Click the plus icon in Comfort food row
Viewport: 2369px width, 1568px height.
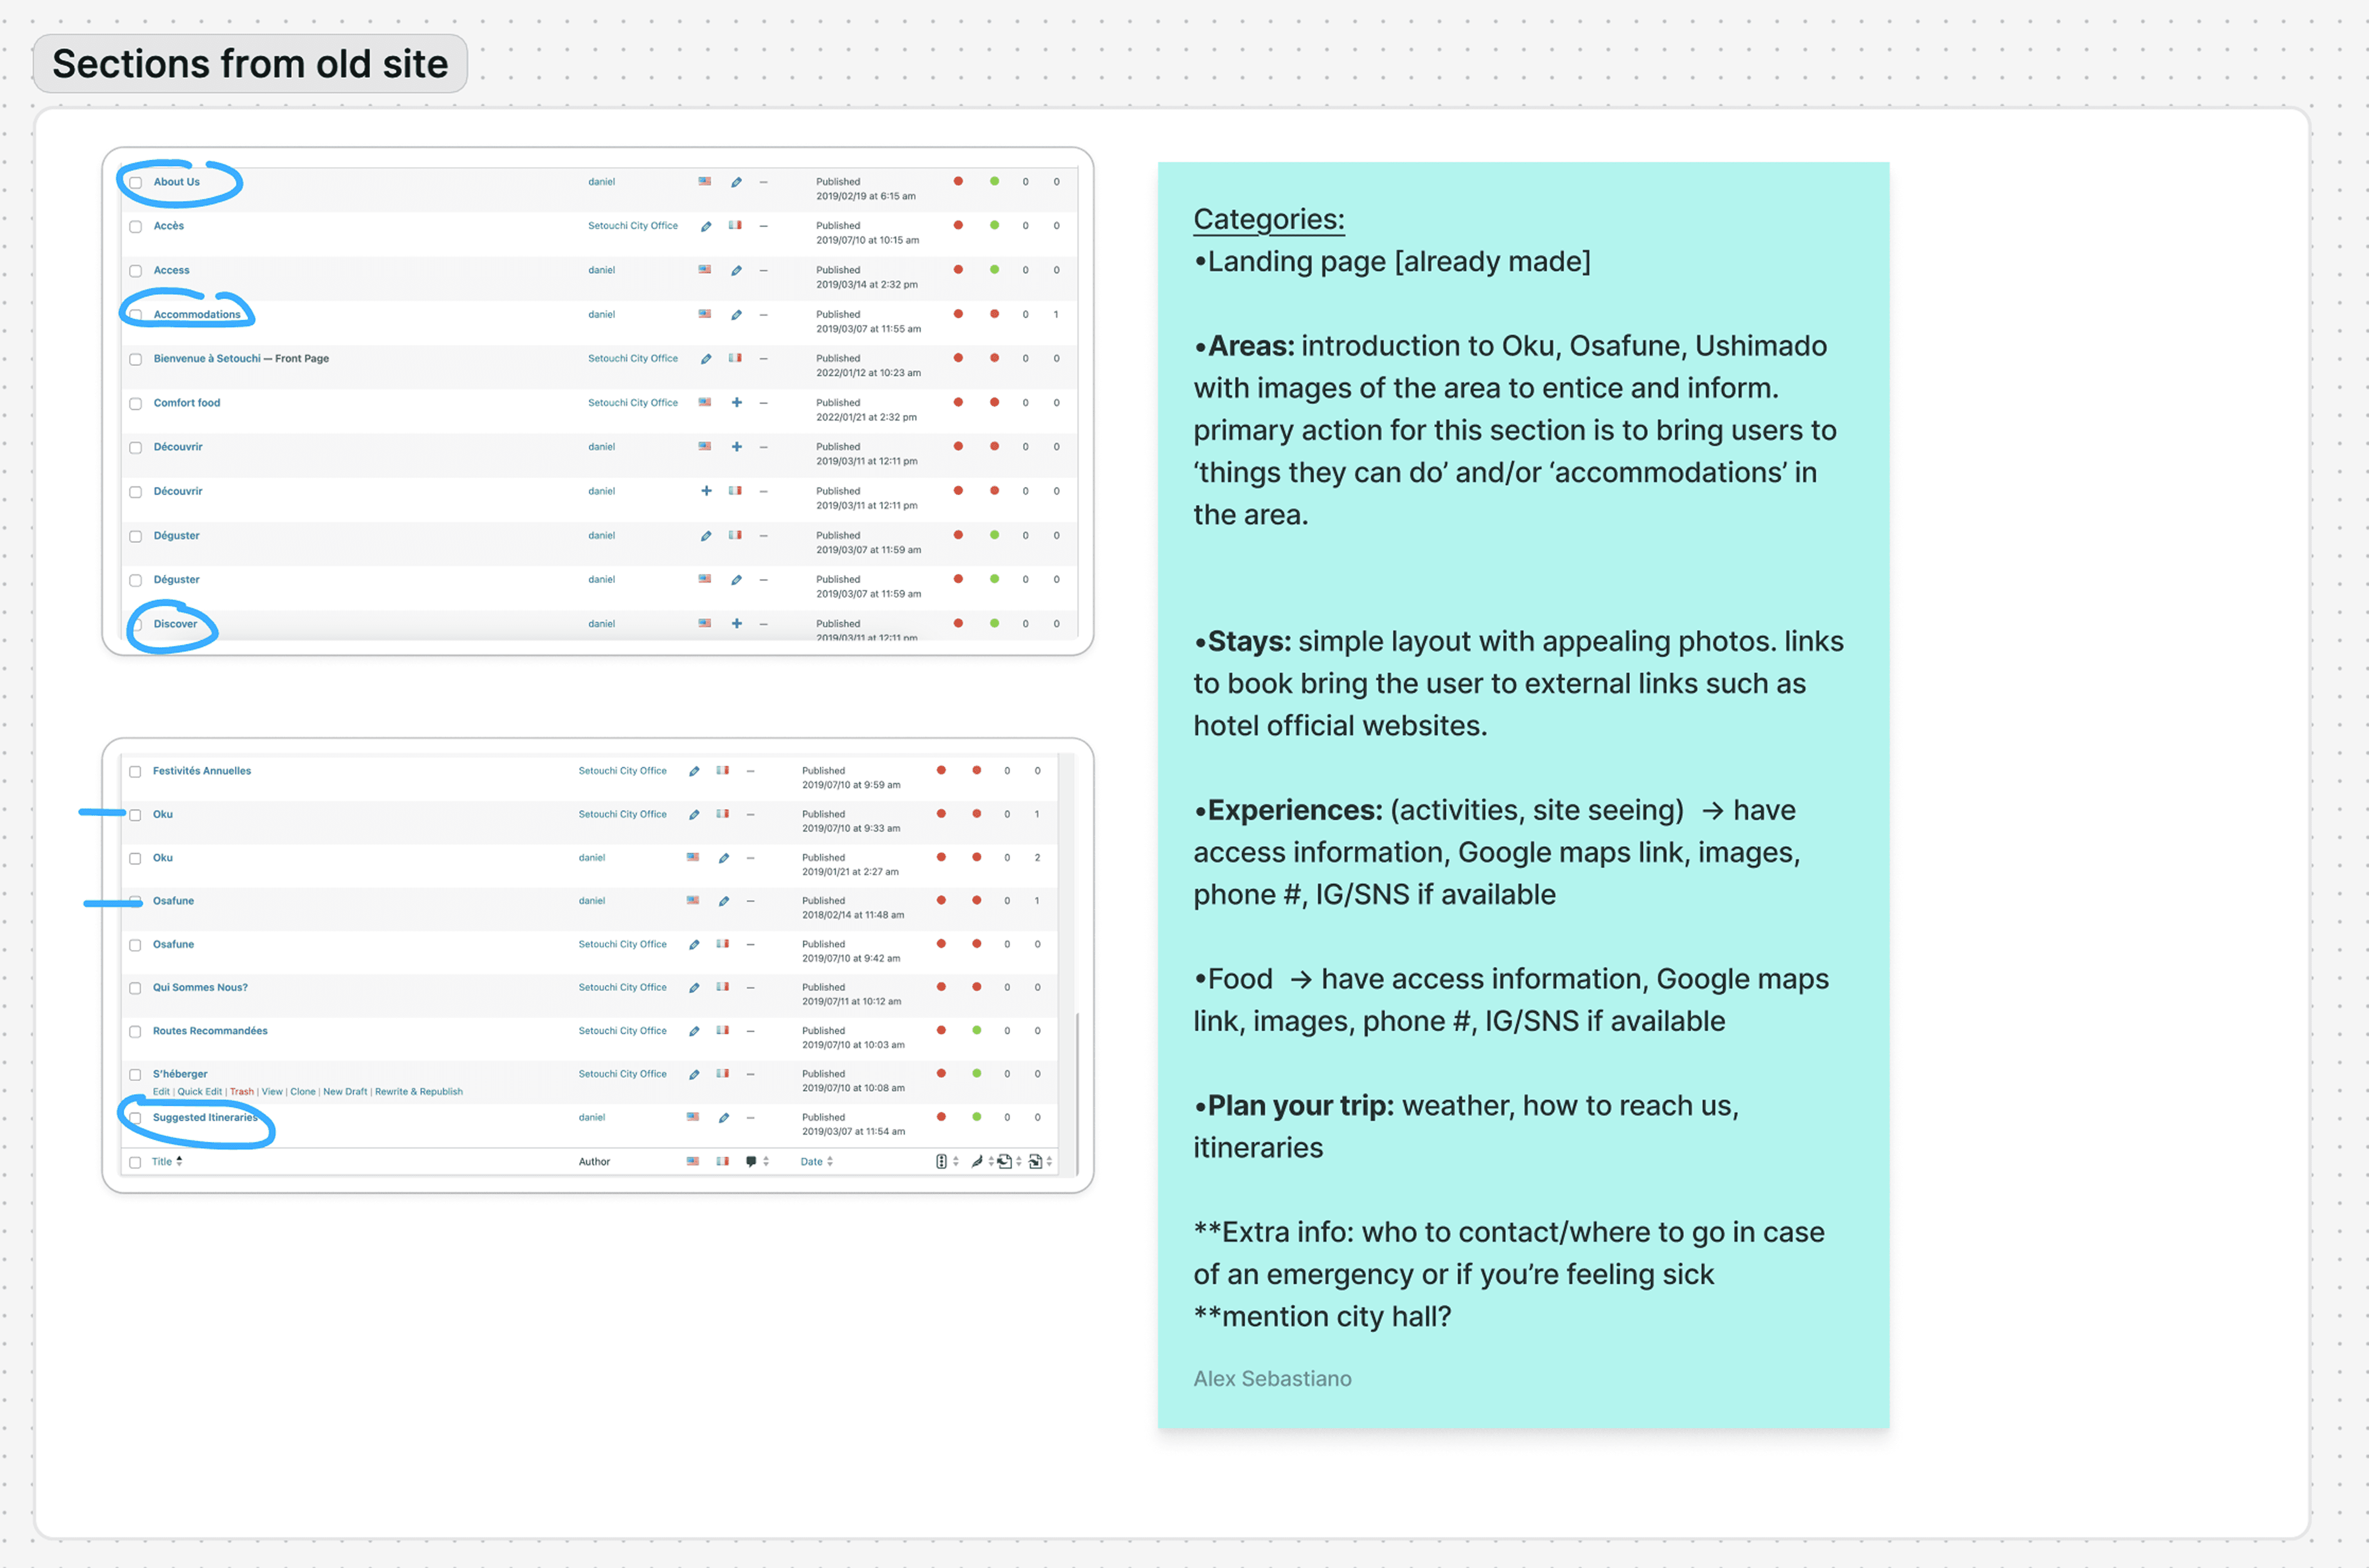point(736,402)
